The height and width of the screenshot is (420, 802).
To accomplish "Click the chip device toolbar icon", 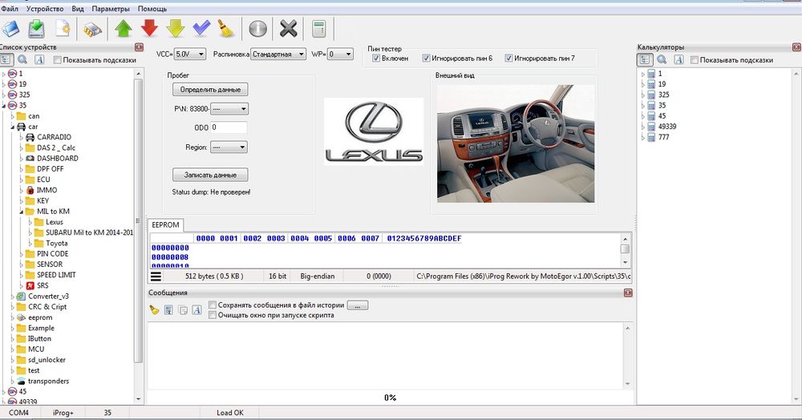I will pyautogui.click(x=92, y=29).
